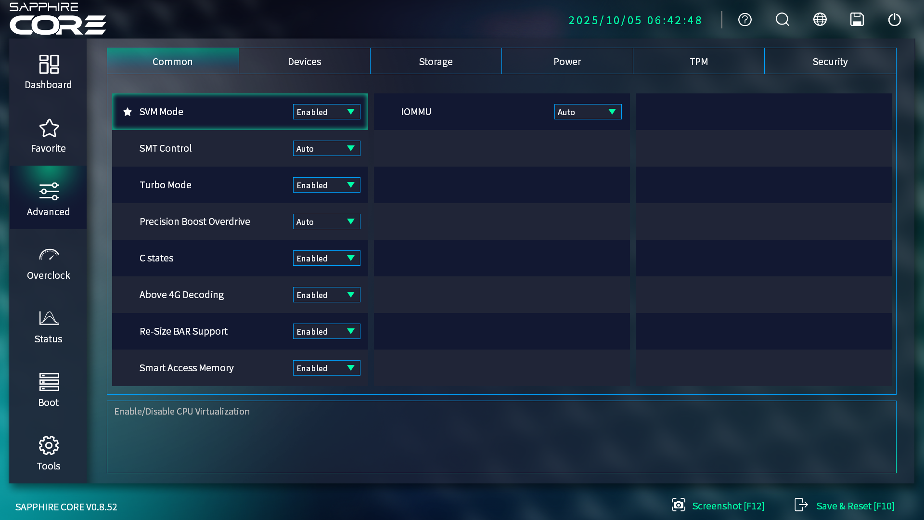
Task: Switch to the Security tab
Action: pos(830,61)
